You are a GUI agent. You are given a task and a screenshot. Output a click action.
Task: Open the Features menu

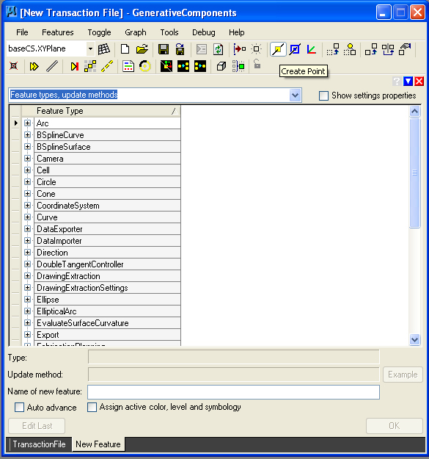(x=58, y=32)
